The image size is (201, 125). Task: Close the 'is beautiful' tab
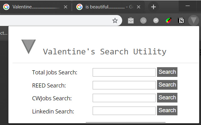[x=139, y=7]
